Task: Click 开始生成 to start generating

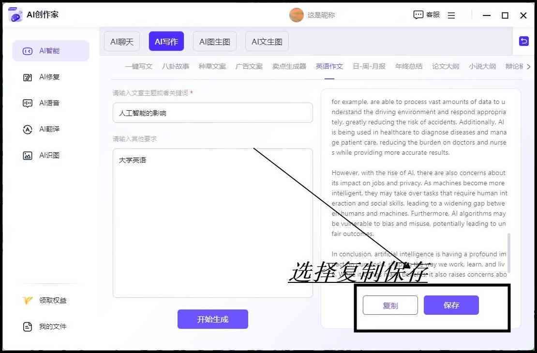Action: pyautogui.click(x=213, y=319)
